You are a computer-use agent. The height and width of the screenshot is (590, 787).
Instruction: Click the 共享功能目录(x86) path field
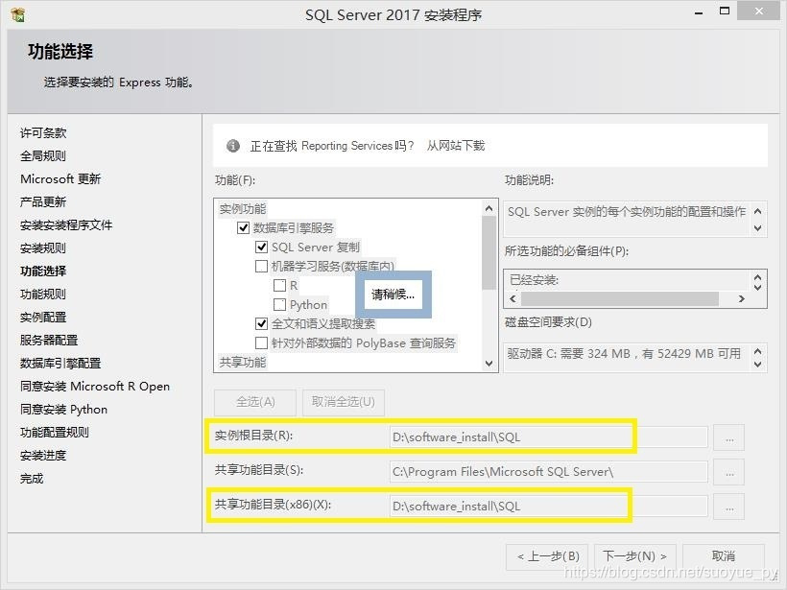pyautogui.click(x=549, y=507)
